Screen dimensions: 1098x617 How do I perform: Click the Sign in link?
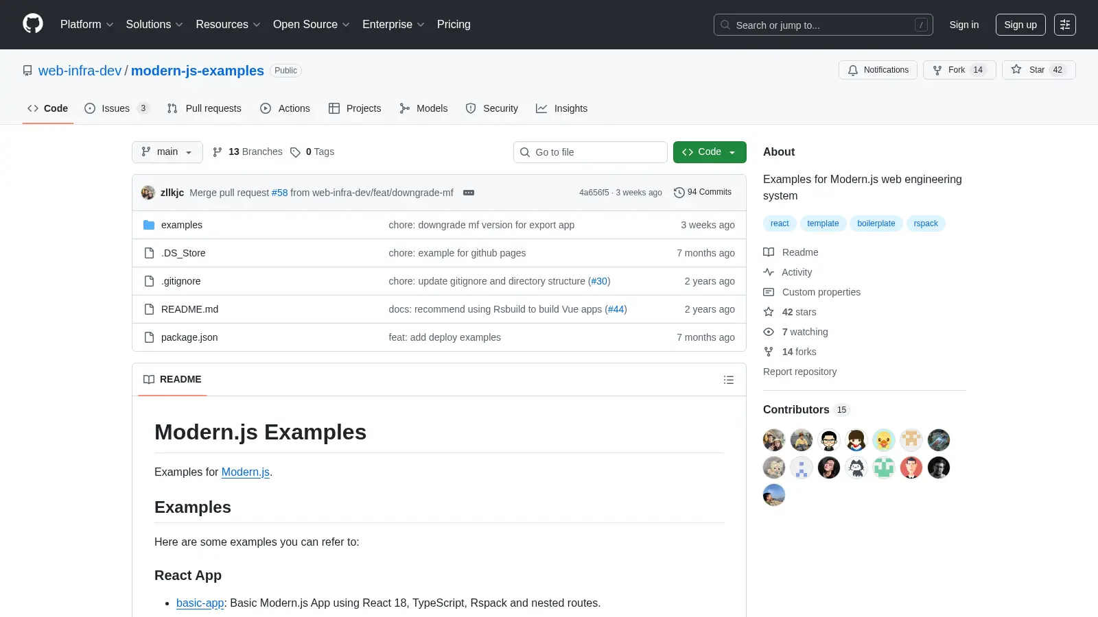coord(964,25)
